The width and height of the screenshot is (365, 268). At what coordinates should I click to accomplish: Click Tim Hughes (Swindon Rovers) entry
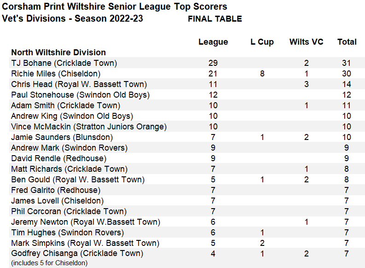click(67, 233)
